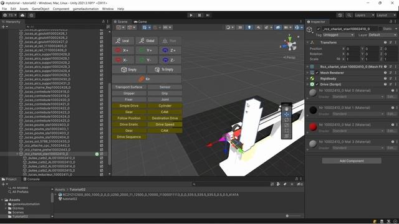Click the X+ rotate button with red icon
This screenshot has width=399, height=224.
point(123,50)
